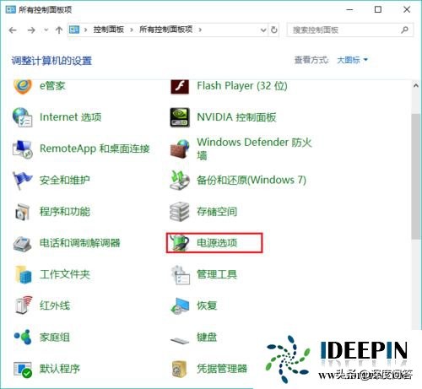
Task: Open the 红外线 link
Action: pyautogui.click(x=55, y=305)
